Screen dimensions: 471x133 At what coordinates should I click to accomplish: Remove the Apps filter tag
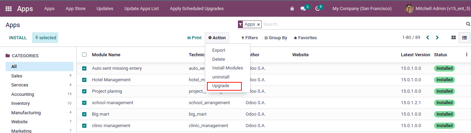258,24
